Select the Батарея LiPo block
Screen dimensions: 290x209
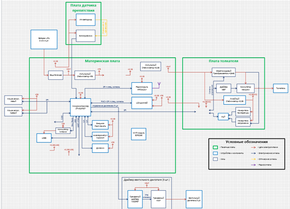click(x=43, y=39)
